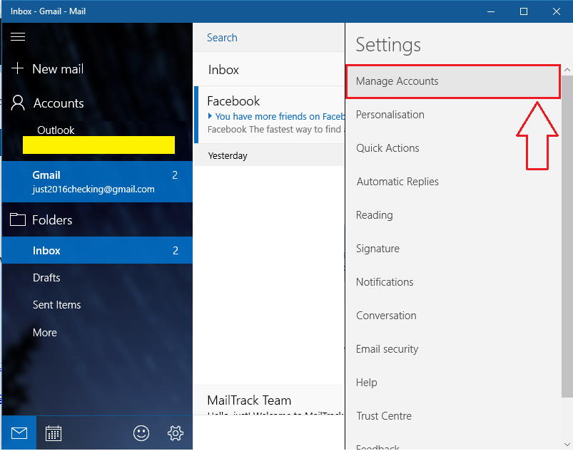Click the Accounts person icon
This screenshot has height=451, width=573.
coord(17,103)
